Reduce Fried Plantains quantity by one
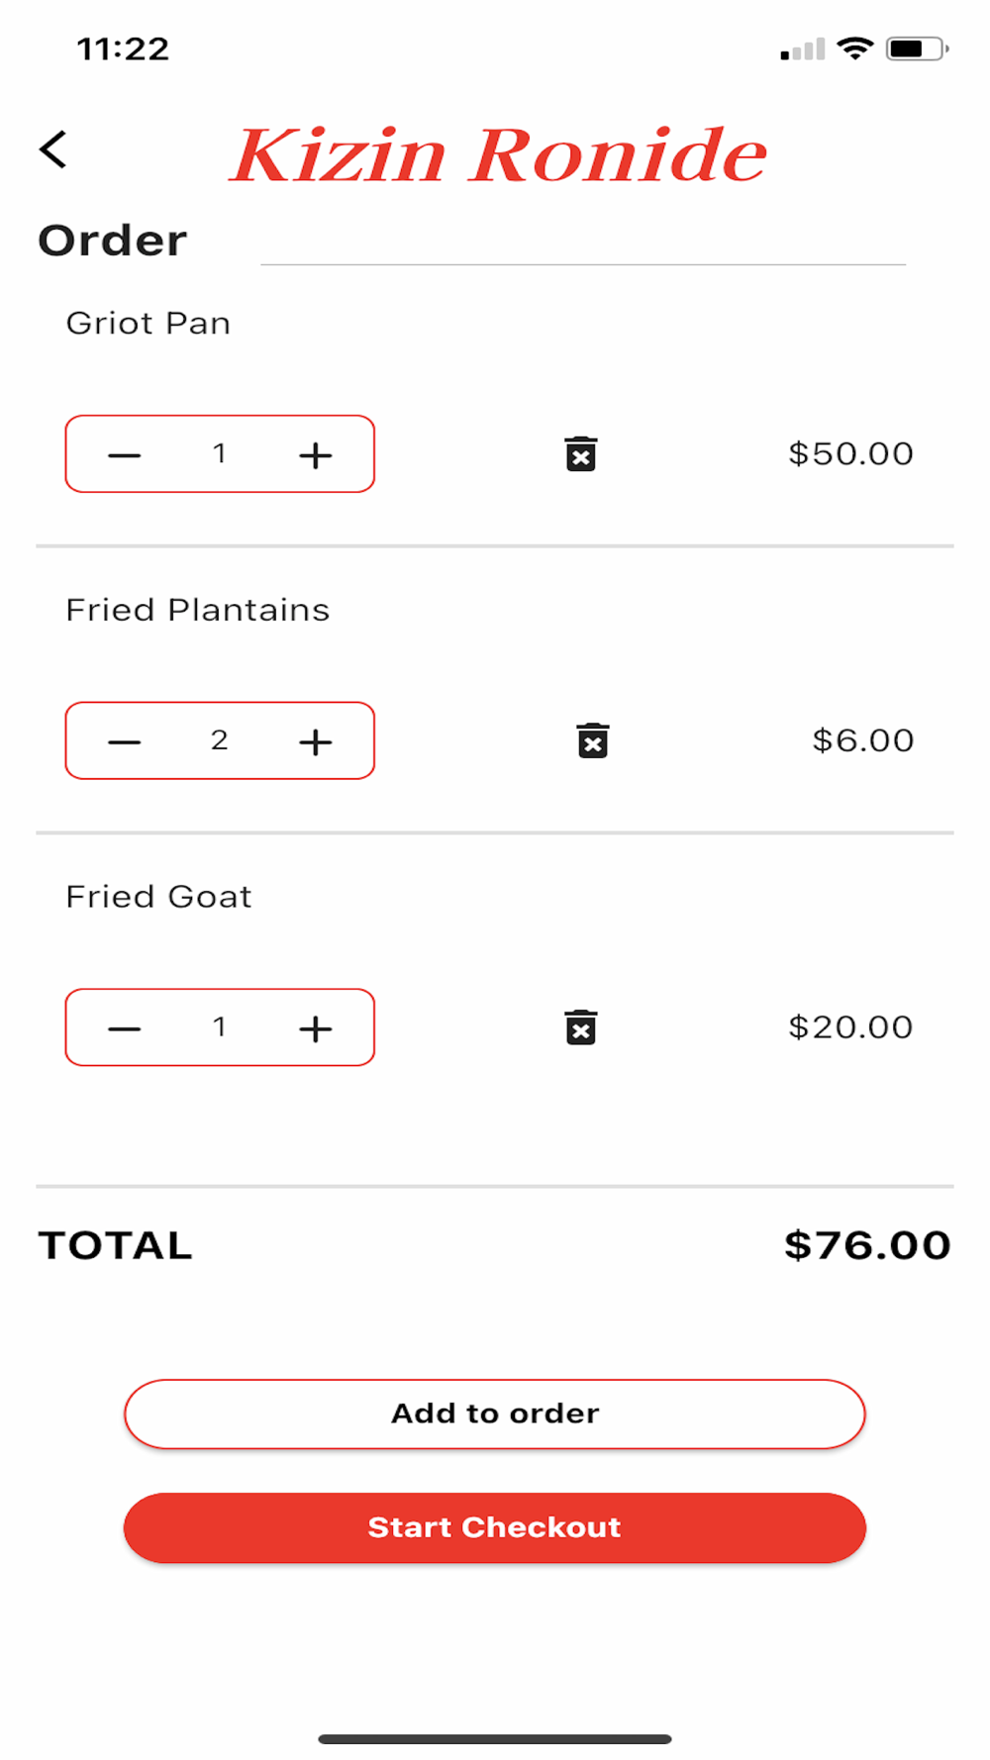The height and width of the screenshot is (1760, 990). pos(125,741)
